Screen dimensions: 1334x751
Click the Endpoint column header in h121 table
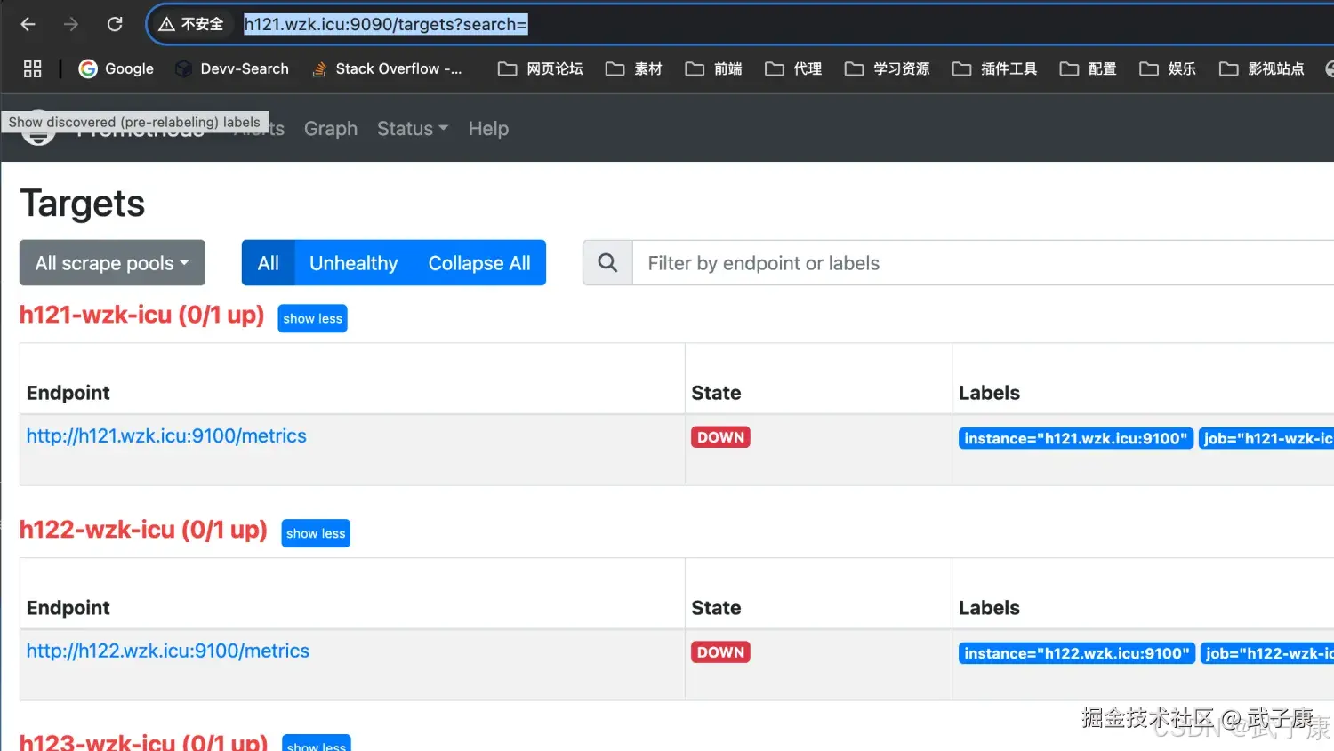[68, 393]
